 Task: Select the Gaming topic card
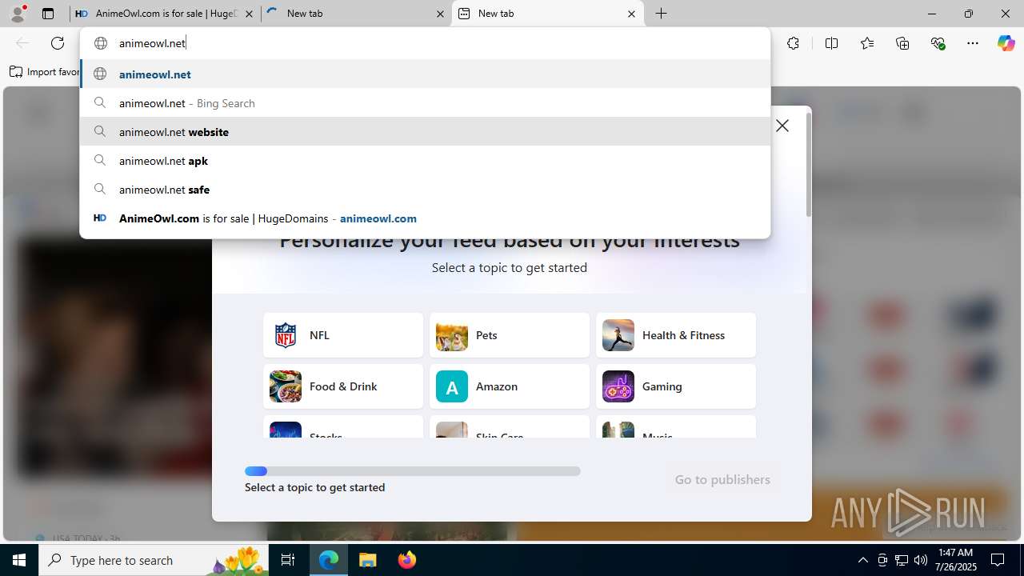[x=676, y=386]
